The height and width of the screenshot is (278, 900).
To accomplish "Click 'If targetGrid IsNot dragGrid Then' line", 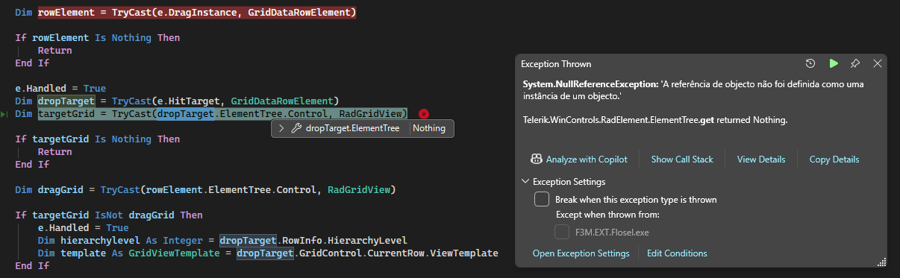I will point(108,215).
